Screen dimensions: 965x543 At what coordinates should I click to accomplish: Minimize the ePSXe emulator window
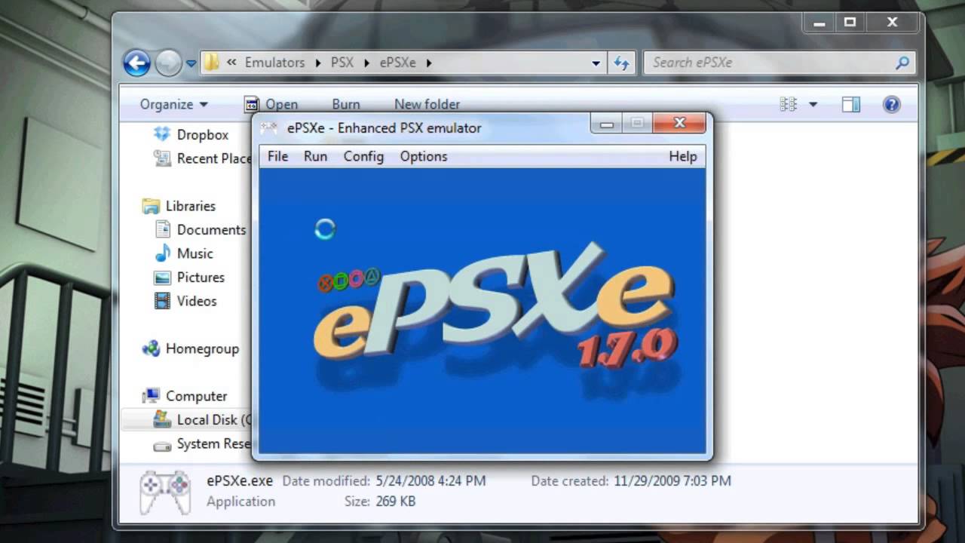607,123
